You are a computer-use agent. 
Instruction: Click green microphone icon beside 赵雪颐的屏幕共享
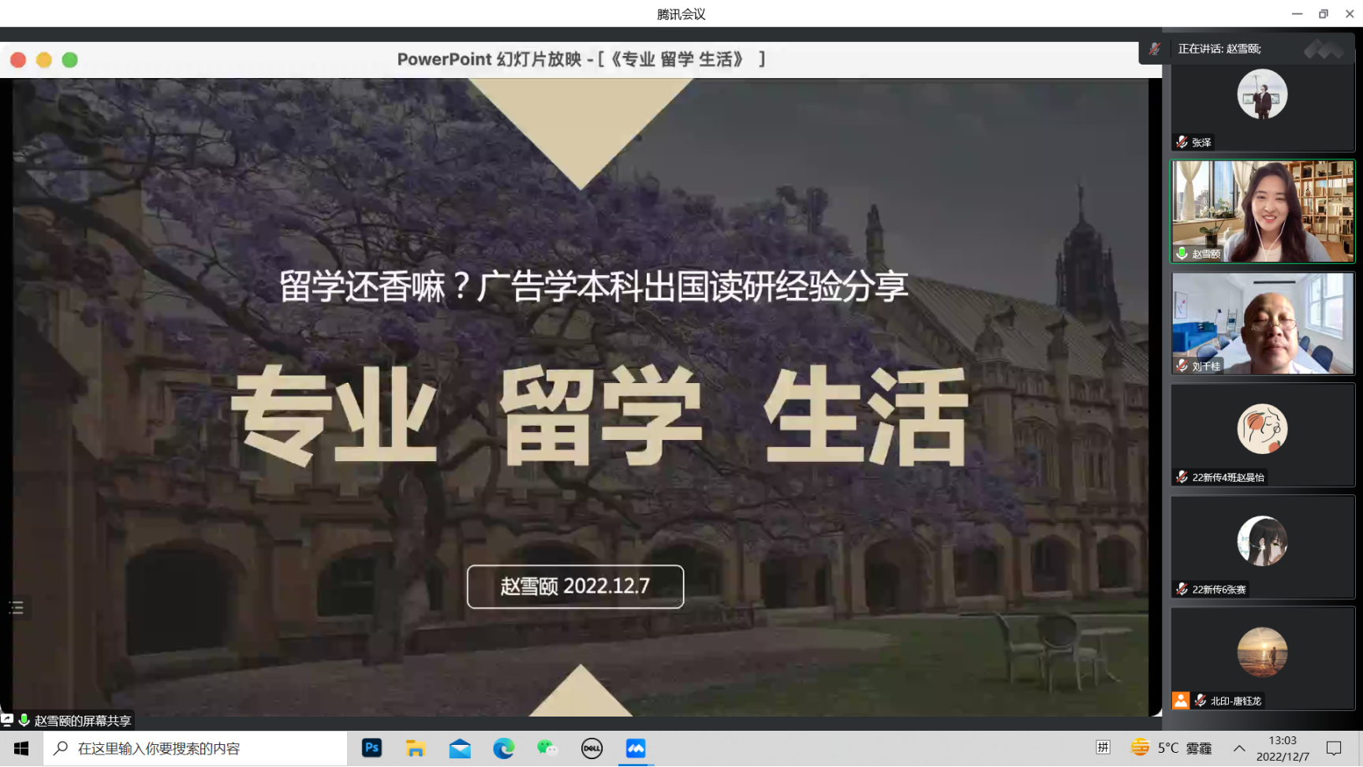pyautogui.click(x=24, y=720)
